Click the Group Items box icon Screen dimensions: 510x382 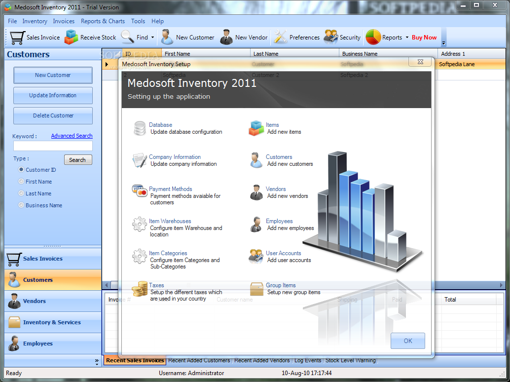pos(256,289)
